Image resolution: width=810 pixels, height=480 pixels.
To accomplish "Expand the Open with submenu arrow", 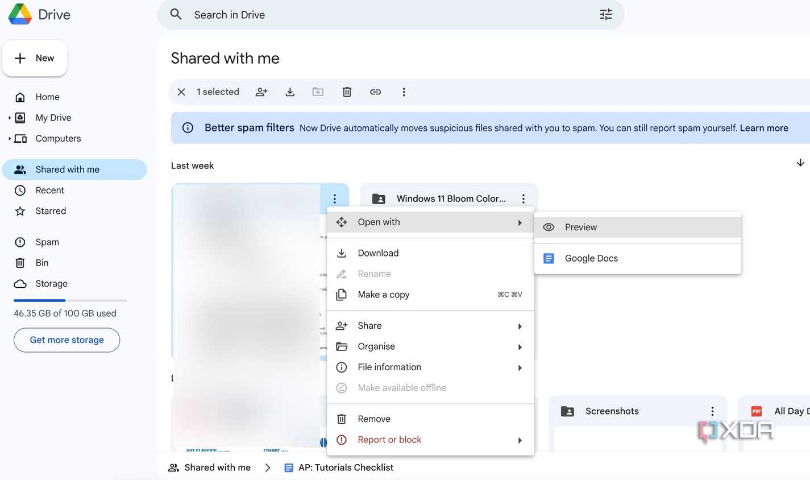I will [x=520, y=222].
